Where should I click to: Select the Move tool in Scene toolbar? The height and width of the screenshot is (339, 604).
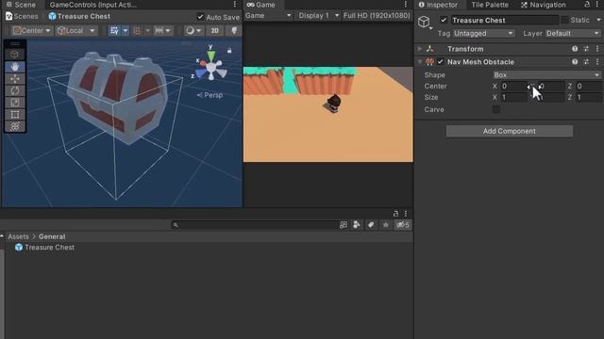click(15, 79)
